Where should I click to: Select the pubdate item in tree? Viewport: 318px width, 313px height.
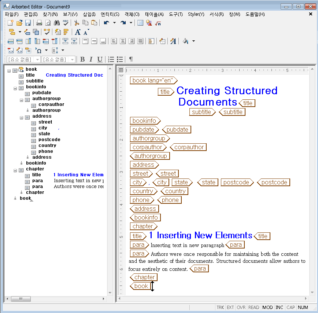[41, 93]
